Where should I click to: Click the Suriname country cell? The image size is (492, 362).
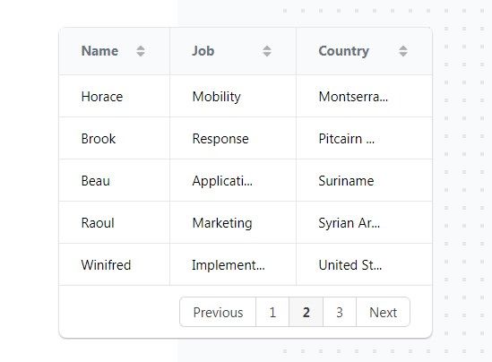(364, 181)
